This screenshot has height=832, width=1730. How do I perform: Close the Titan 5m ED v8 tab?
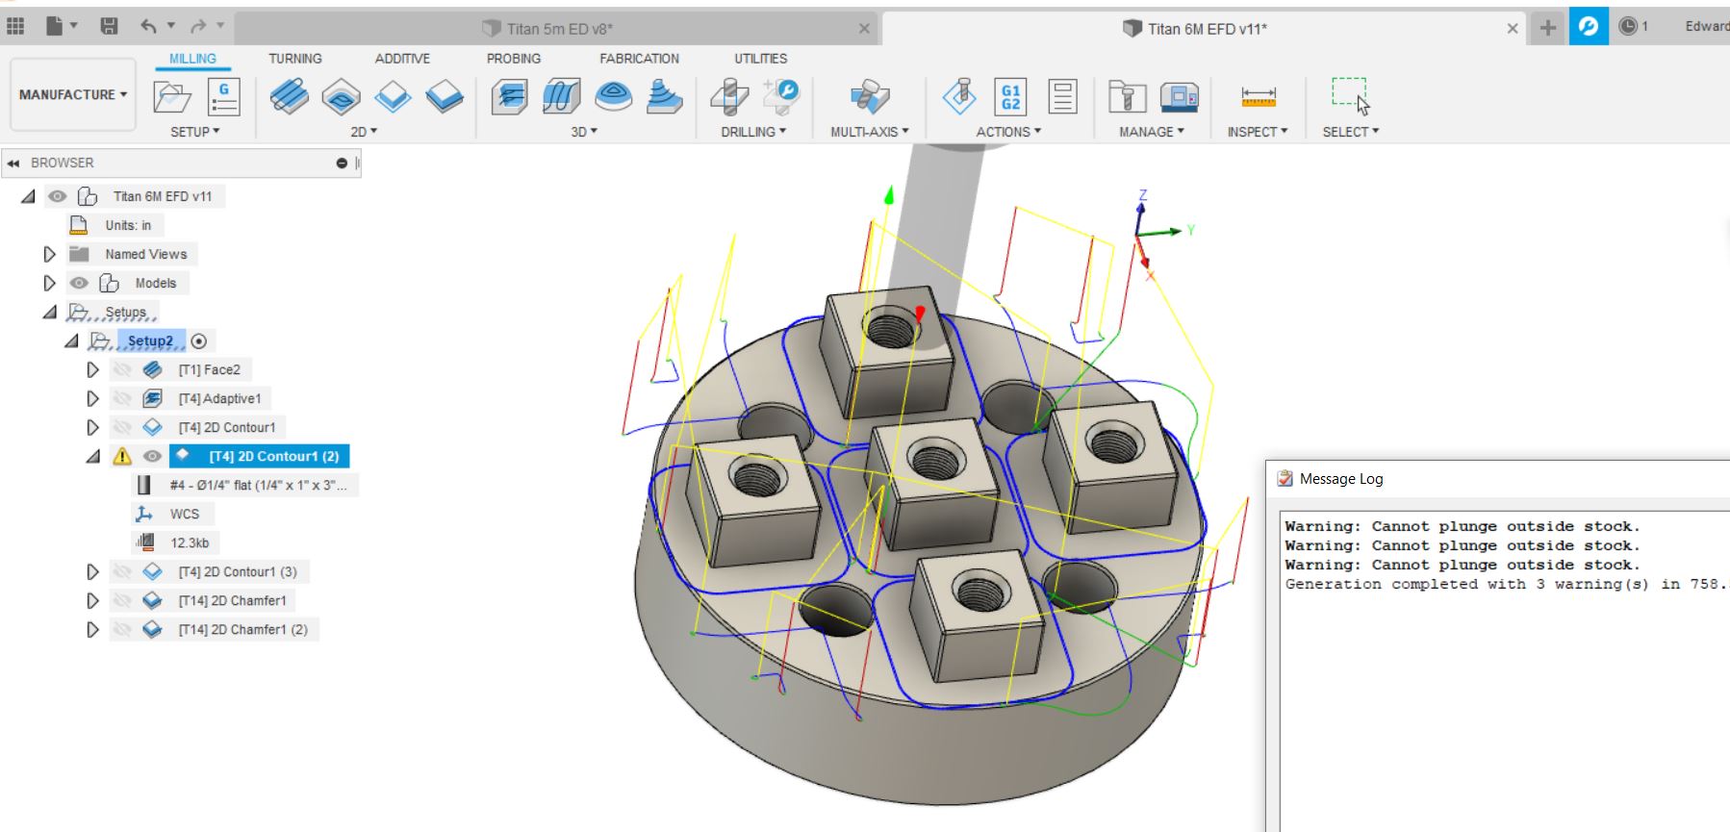864,29
